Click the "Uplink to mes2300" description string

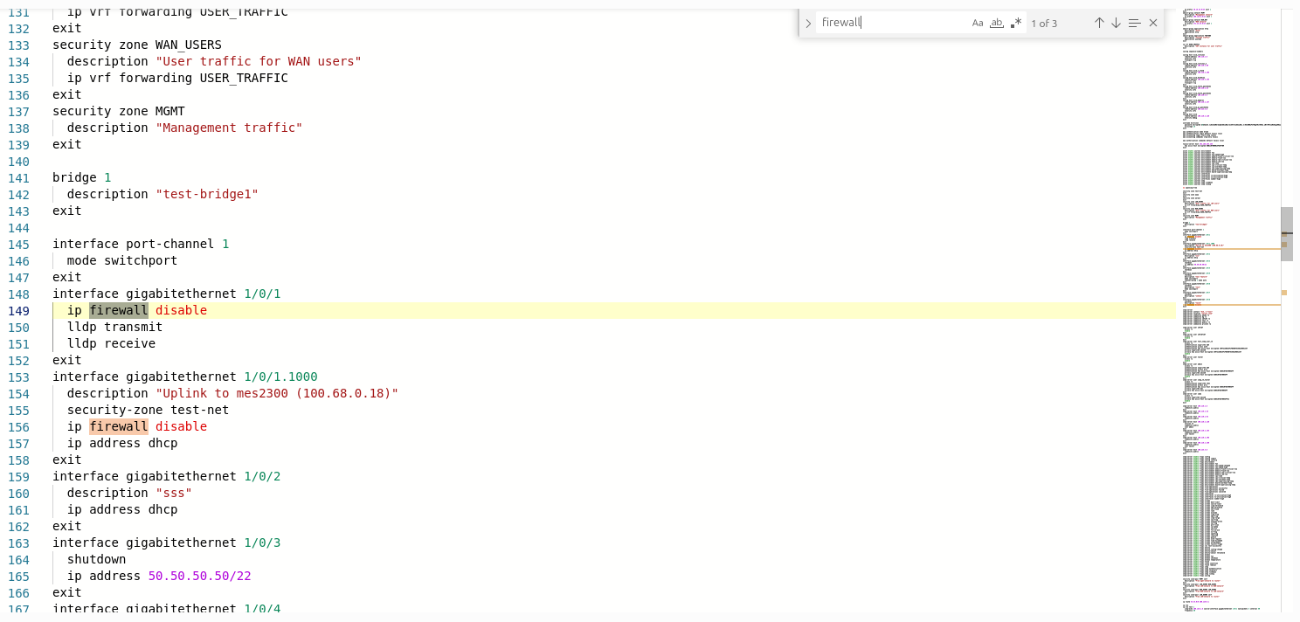click(276, 393)
